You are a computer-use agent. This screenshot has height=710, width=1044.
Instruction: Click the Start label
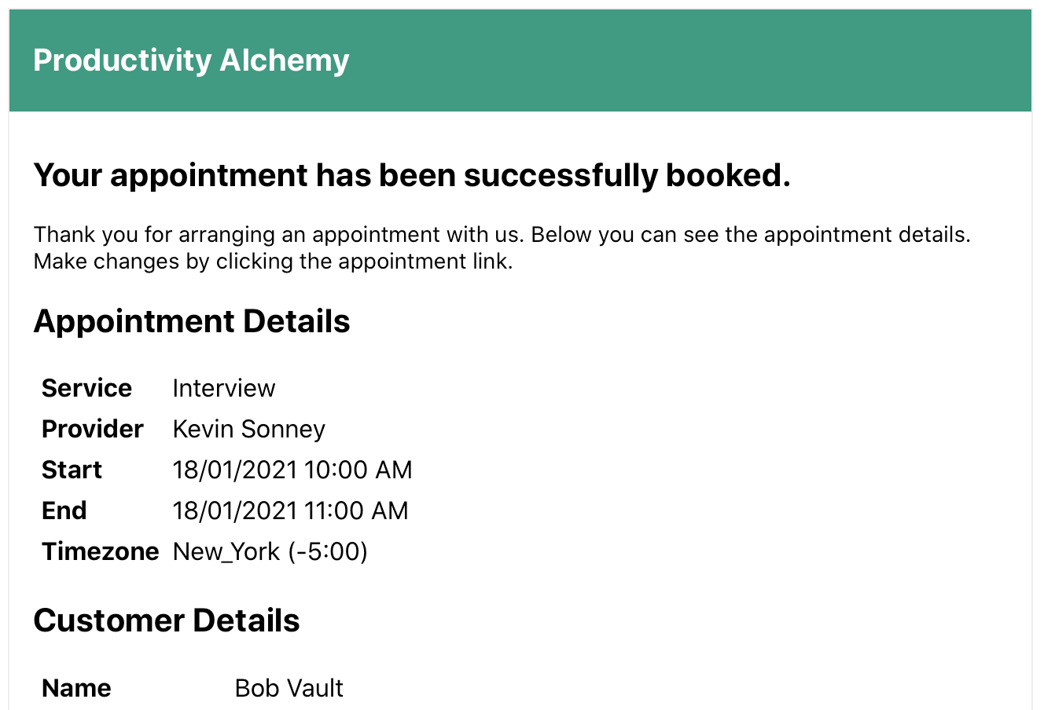pos(72,470)
